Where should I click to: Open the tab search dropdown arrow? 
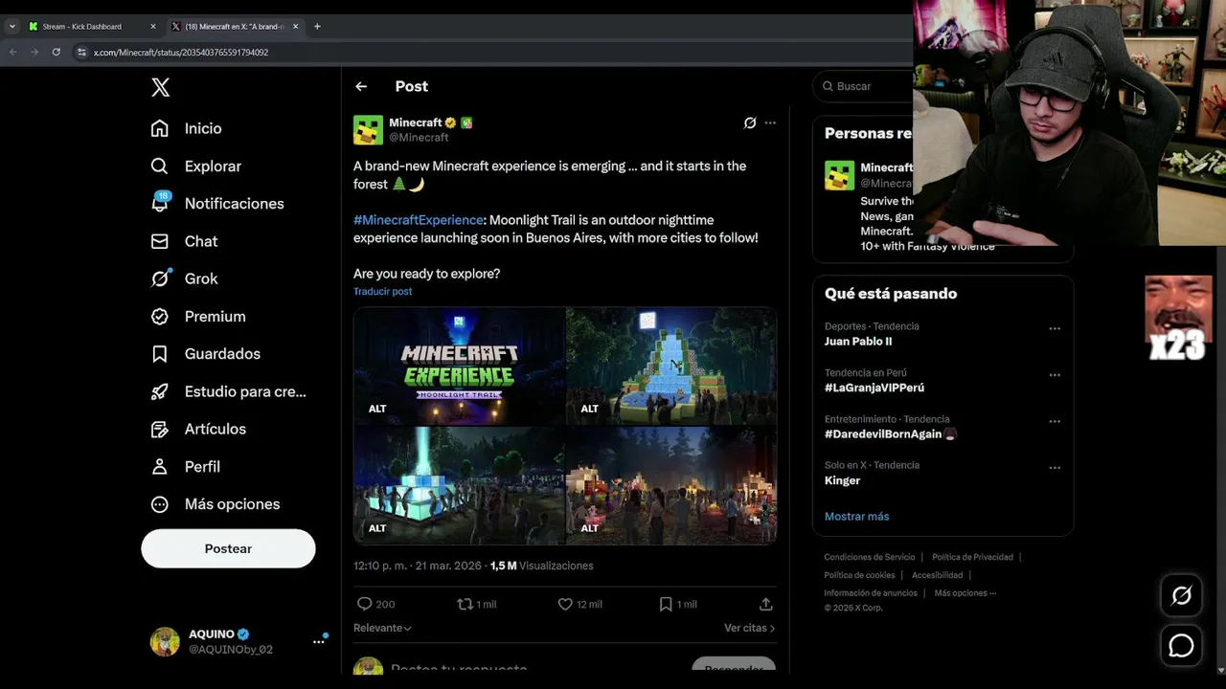click(x=11, y=27)
